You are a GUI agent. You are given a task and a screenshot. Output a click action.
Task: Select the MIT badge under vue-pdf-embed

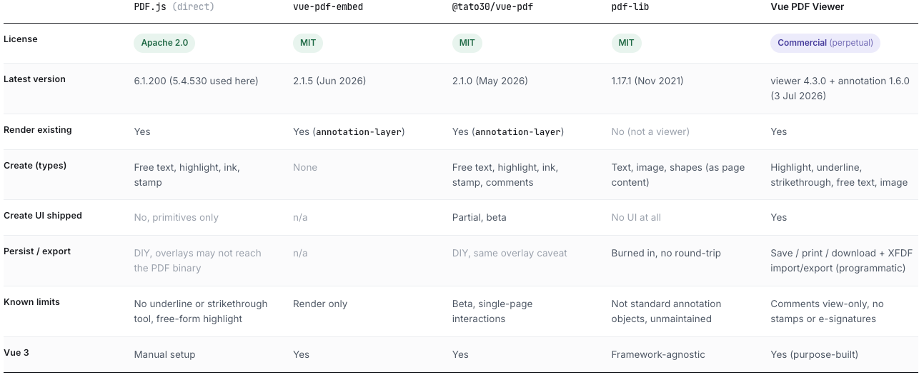[308, 43]
